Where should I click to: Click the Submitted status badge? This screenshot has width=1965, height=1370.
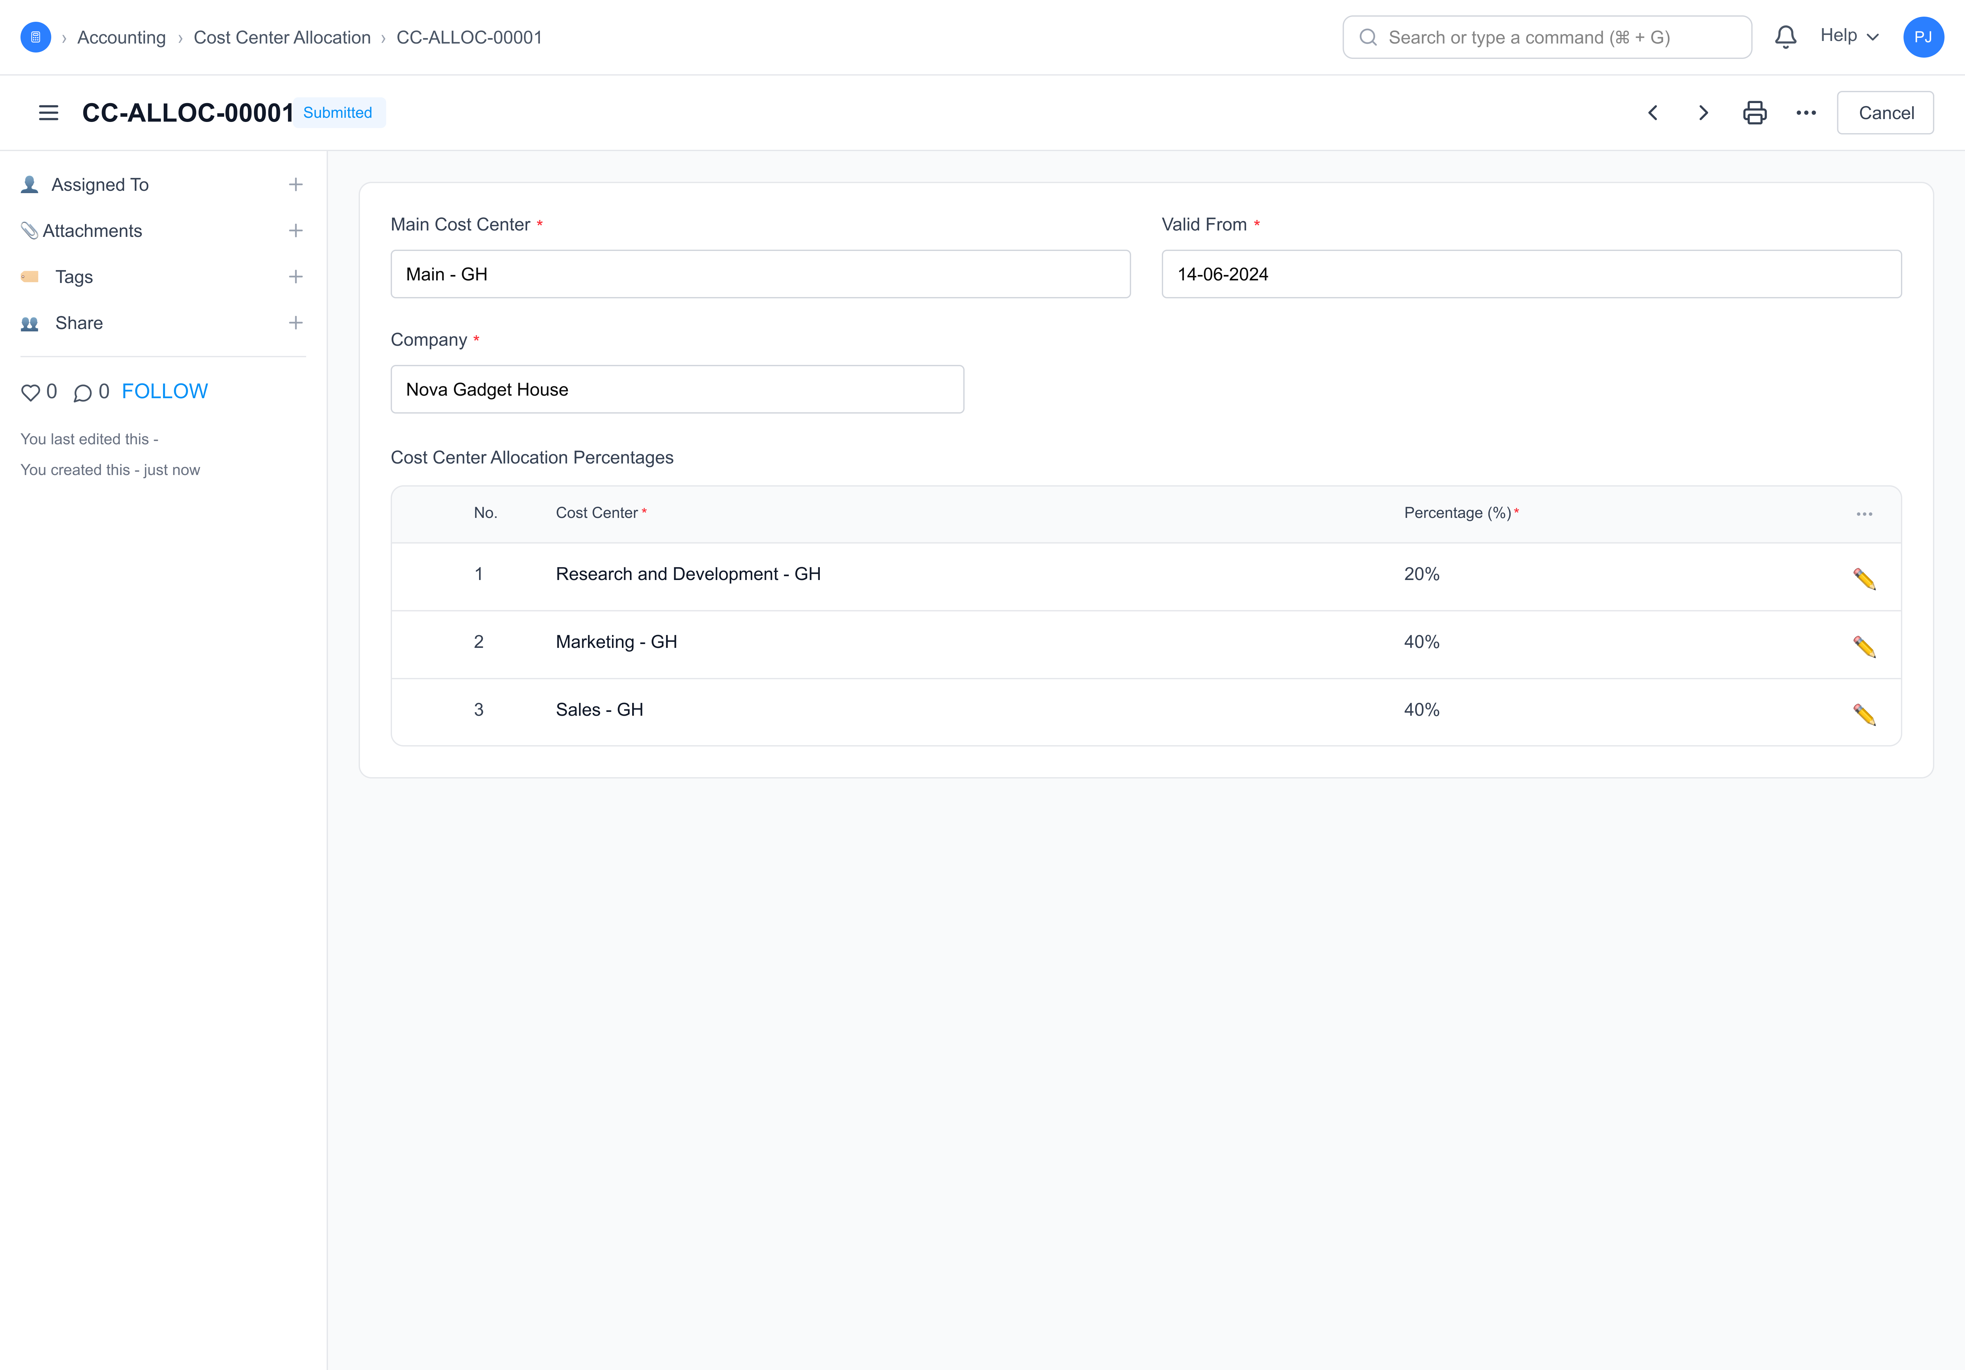(x=338, y=113)
